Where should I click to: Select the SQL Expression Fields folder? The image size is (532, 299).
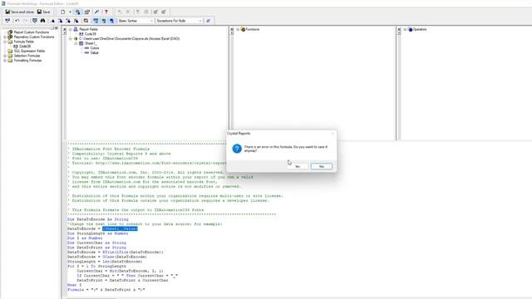point(29,51)
